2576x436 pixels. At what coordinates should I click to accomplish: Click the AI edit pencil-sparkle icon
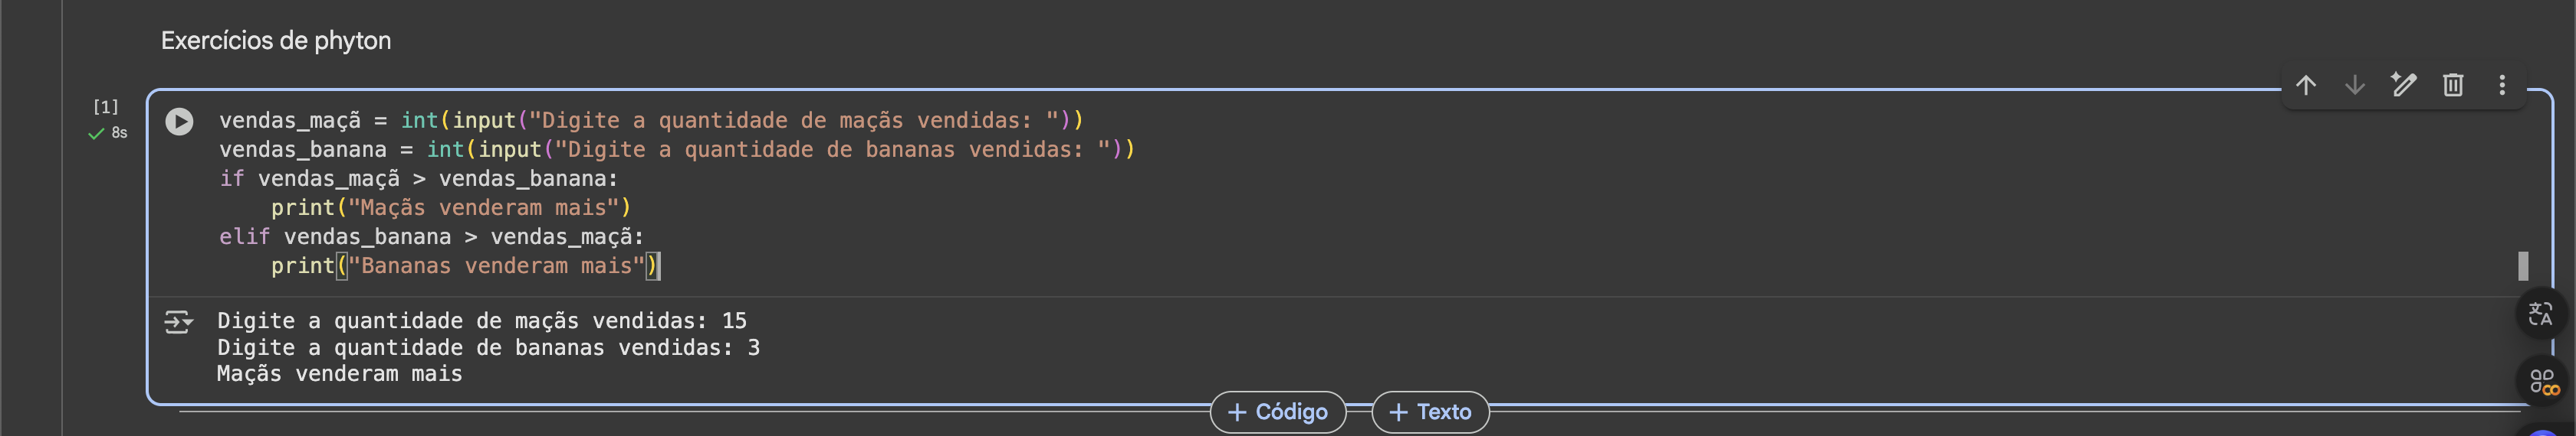(x=2403, y=85)
